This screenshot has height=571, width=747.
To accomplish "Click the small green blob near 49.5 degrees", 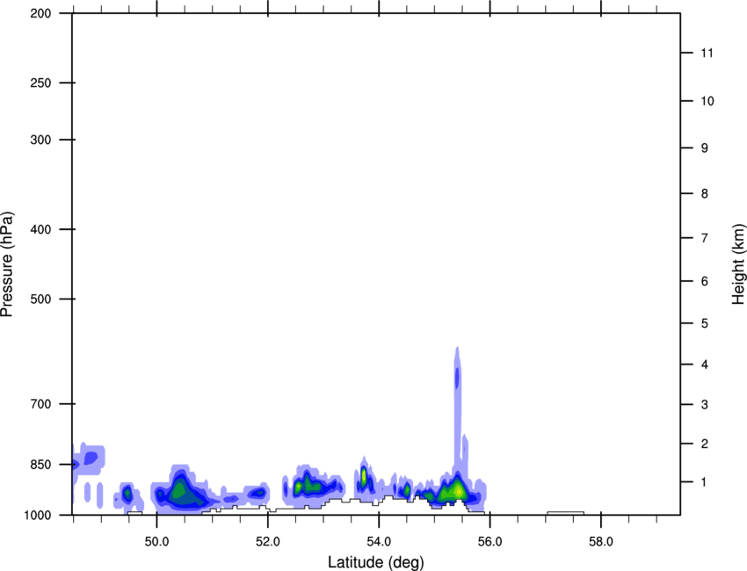I will [127, 494].
